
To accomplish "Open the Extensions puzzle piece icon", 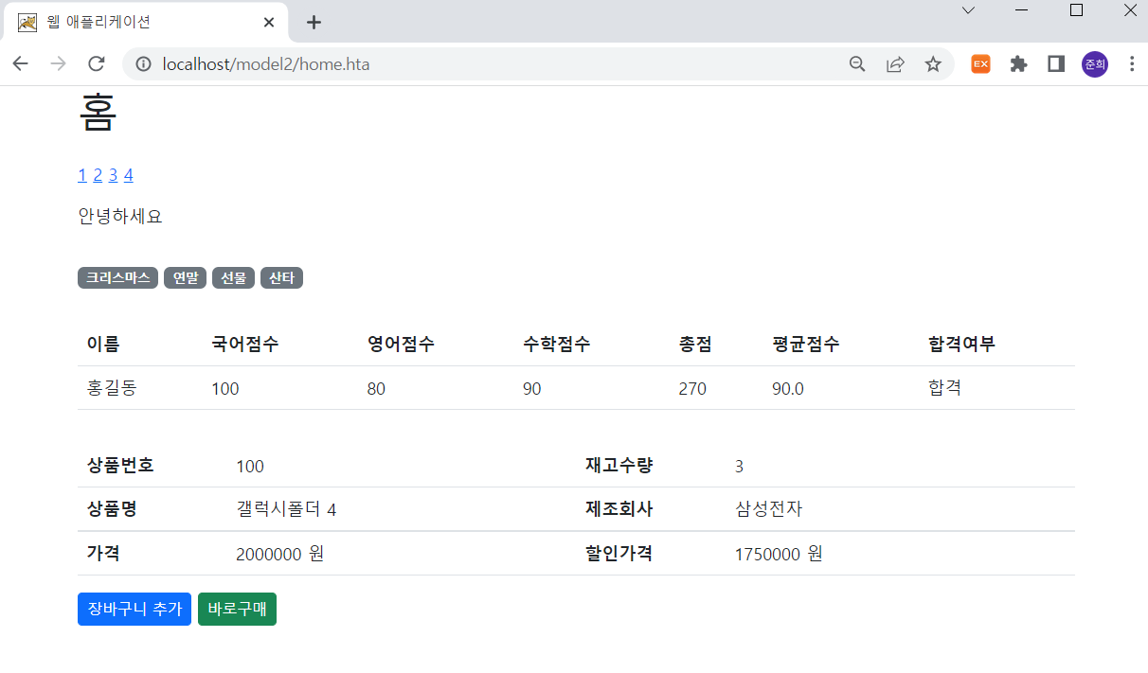I will click(x=1019, y=64).
